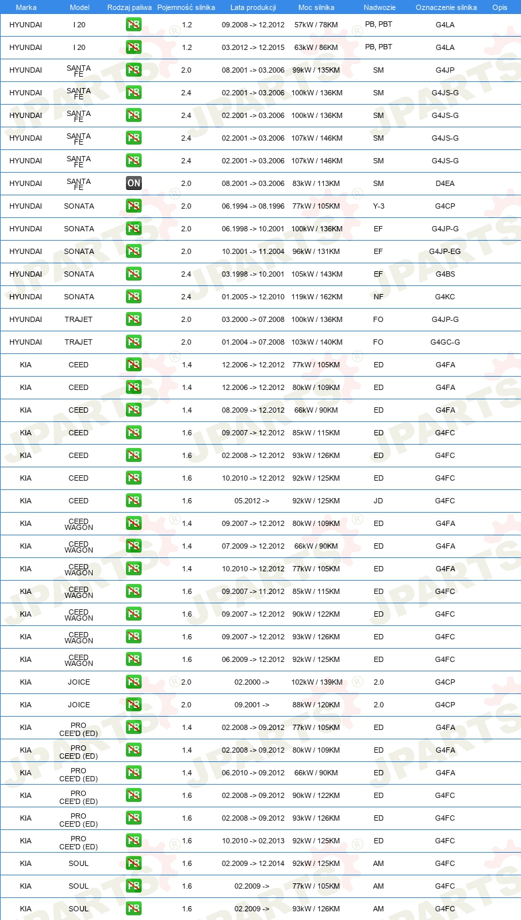Select engine code G4KC

[445, 297]
